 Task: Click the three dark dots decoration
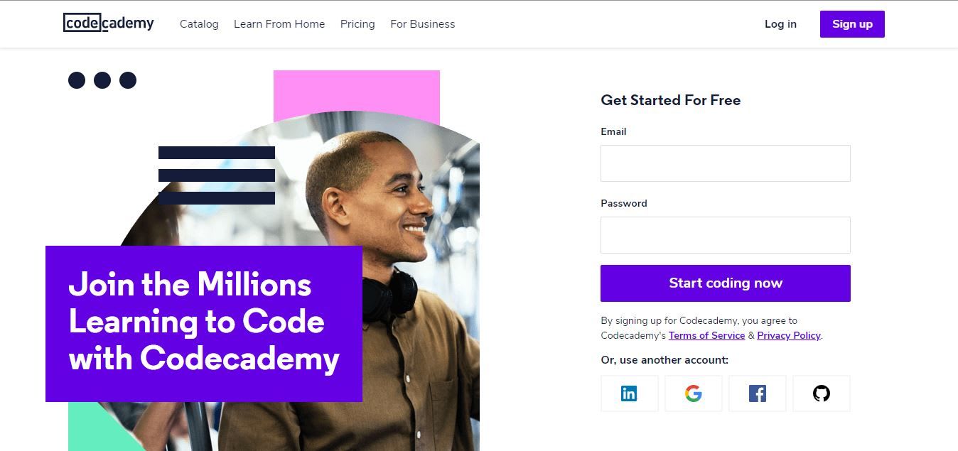102,80
